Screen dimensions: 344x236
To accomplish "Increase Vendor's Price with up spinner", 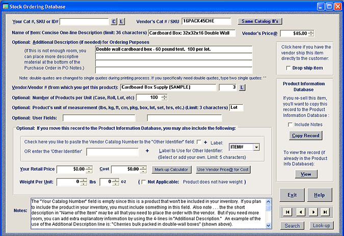I will tap(311, 32).
